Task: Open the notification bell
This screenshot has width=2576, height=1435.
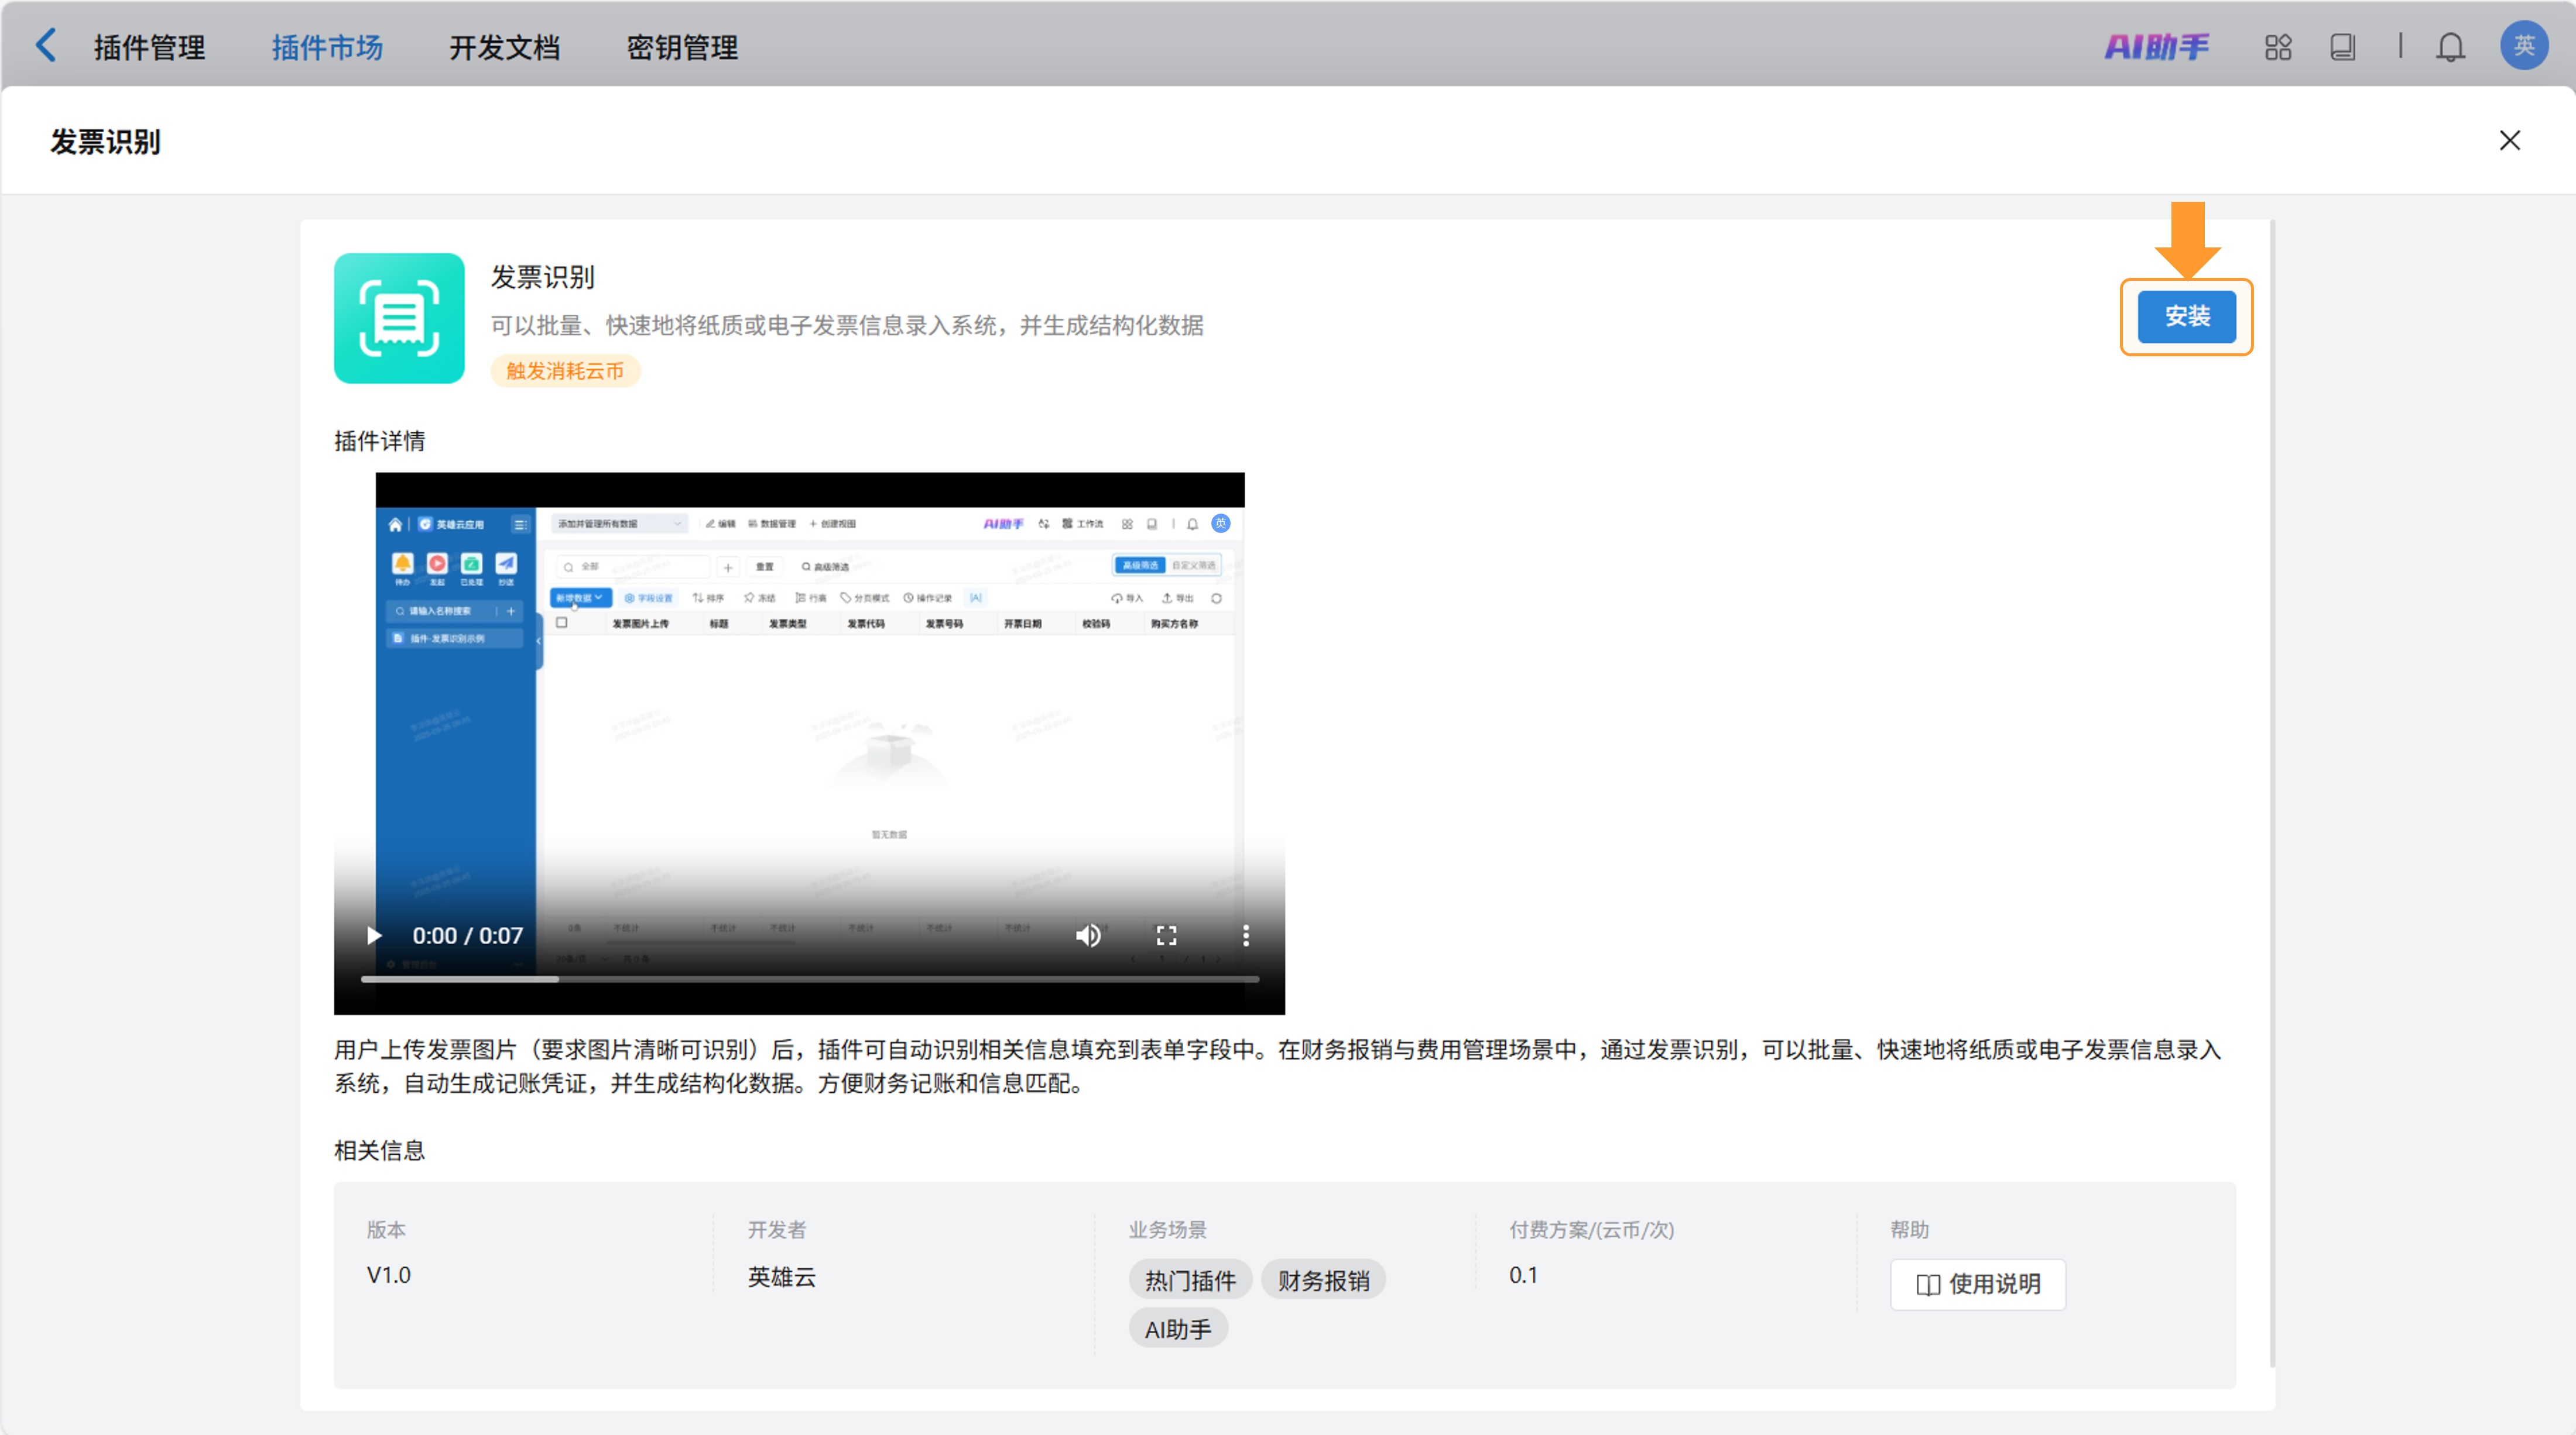Action: (x=2450, y=47)
